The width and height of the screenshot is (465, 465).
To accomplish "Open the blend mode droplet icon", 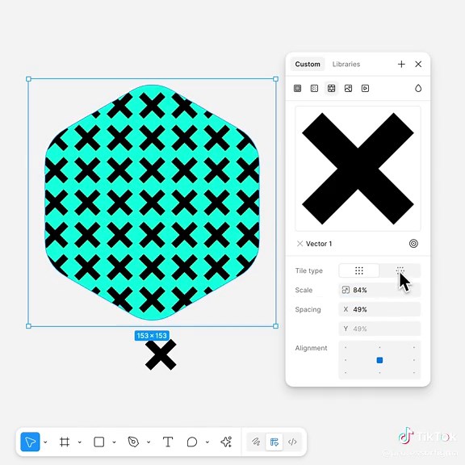I will (x=418, y=88).
